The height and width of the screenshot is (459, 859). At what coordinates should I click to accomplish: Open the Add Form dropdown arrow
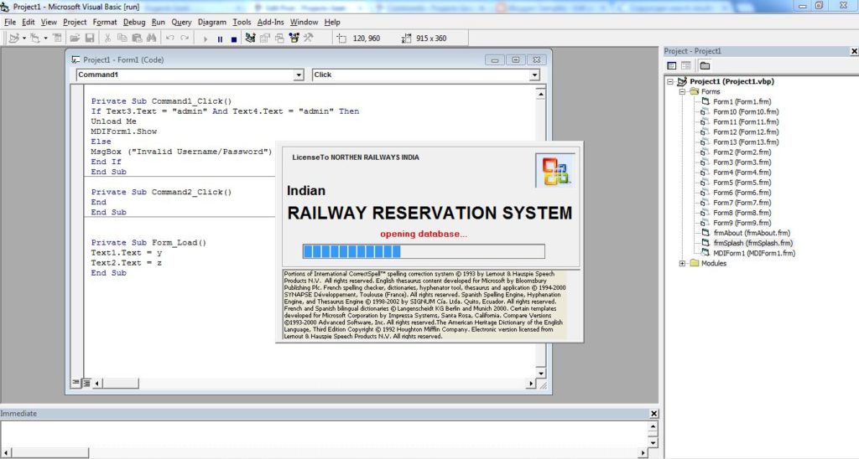pos(45,39)
